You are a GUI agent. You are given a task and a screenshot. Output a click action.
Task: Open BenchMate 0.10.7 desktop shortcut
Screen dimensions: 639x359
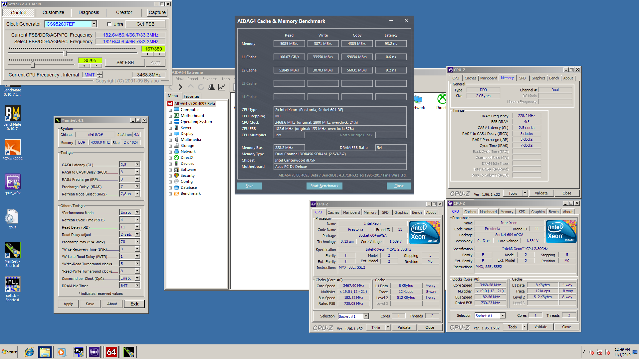click(x=12, y=118)
